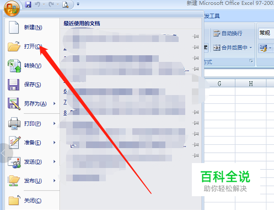Customize the quick access toolbar dropdown
274x210 pixels.
(x=78, y=4)
